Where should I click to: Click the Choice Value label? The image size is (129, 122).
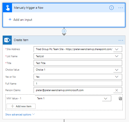[x=12, y=70]
